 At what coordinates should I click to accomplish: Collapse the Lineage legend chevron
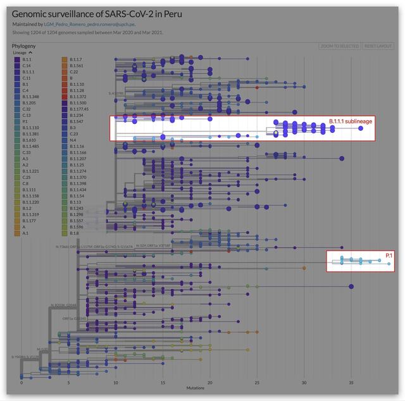pyautogui.click(x=30, y=52)
